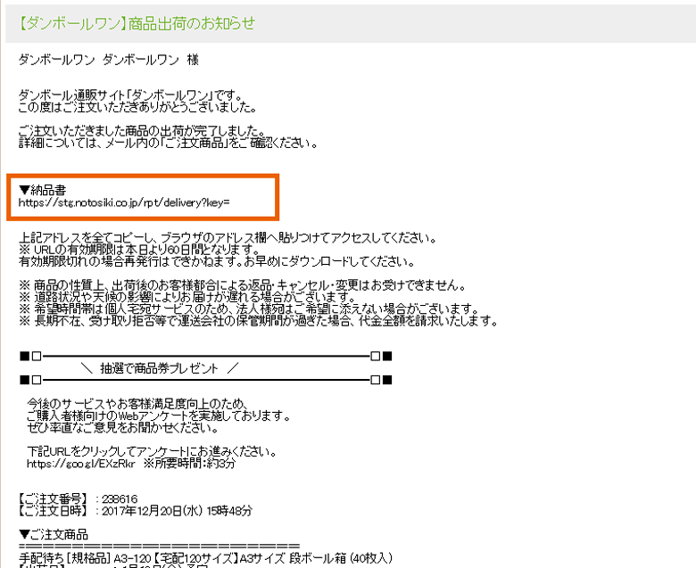696x568 pixels.
Task: Select the recipient line ダンボールワン 様
Action: [108, 60]
